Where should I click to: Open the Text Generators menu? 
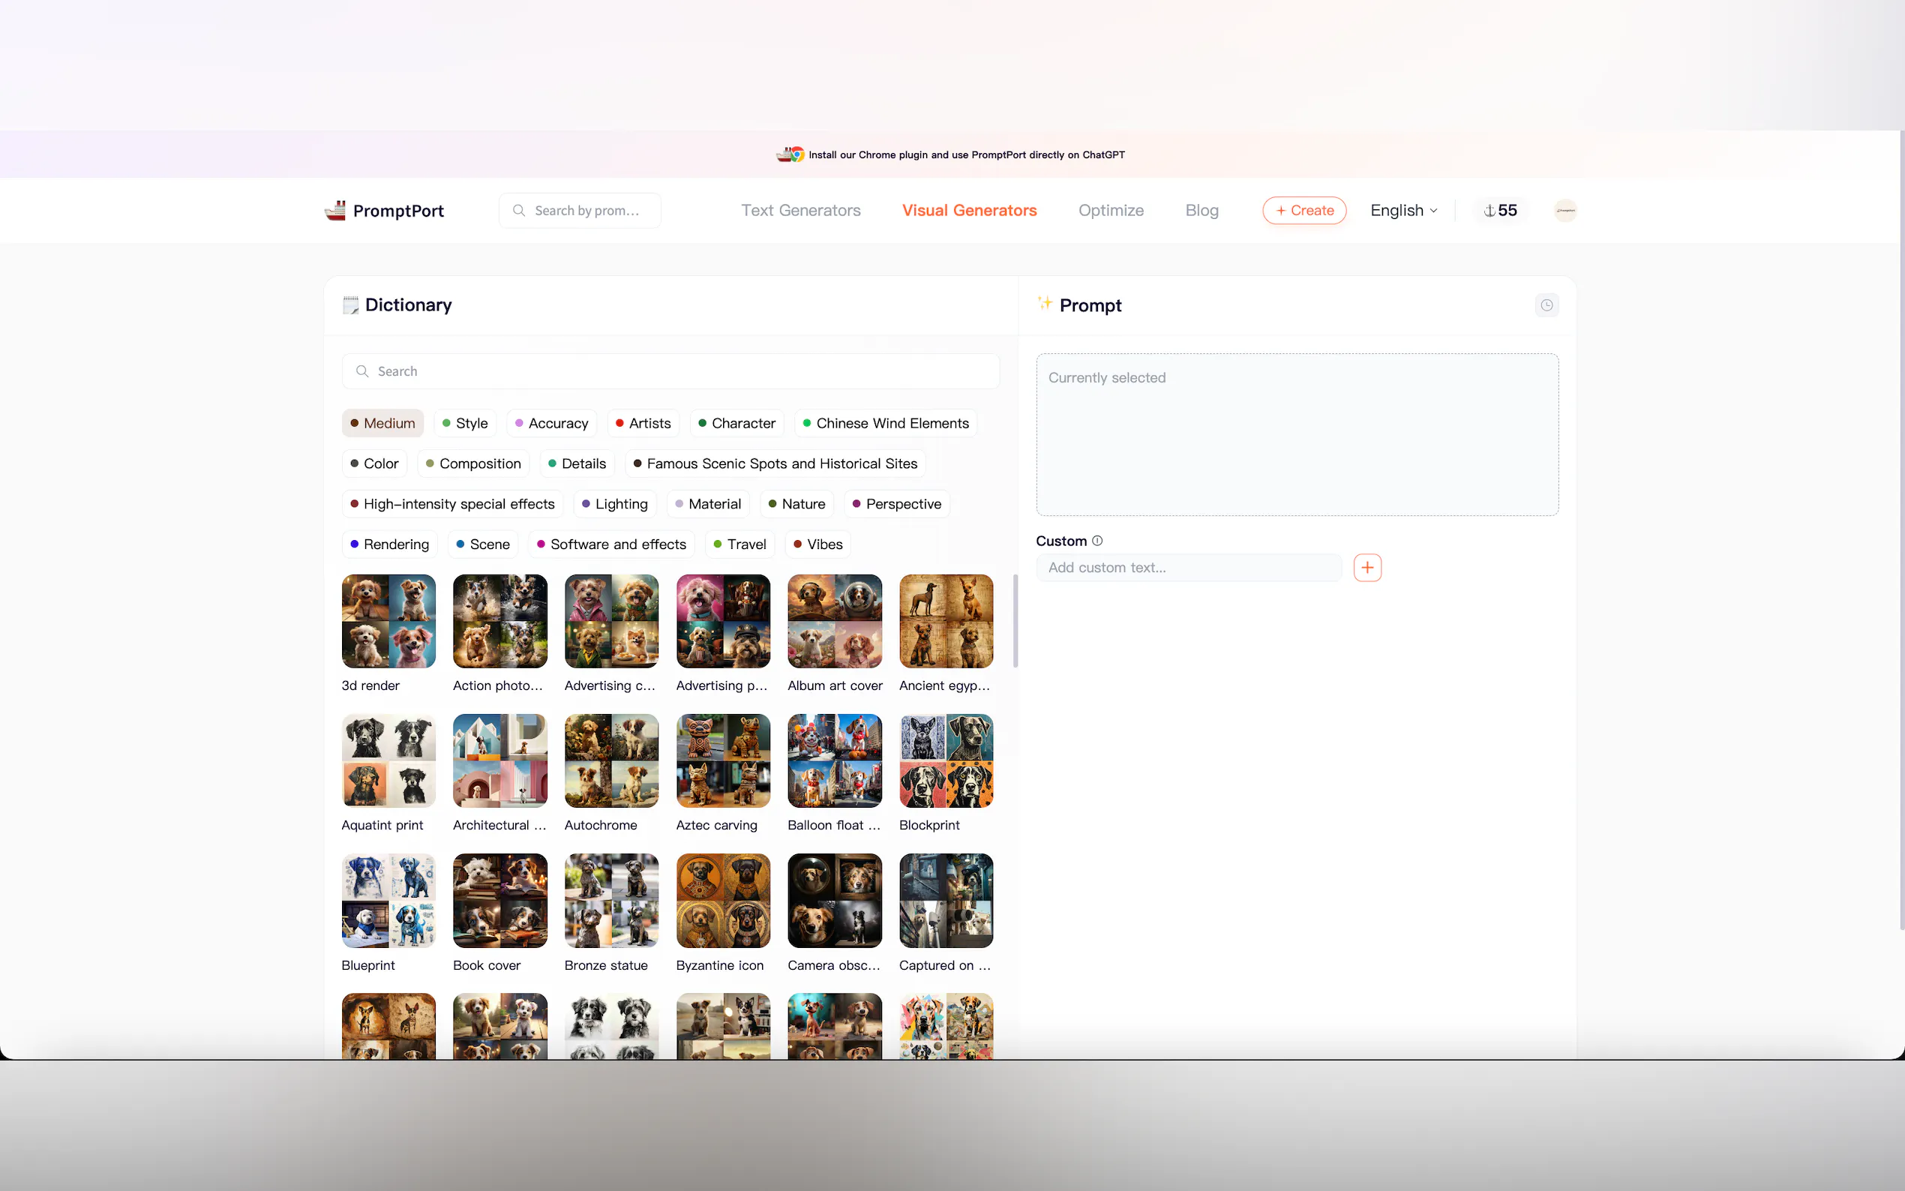800,209
